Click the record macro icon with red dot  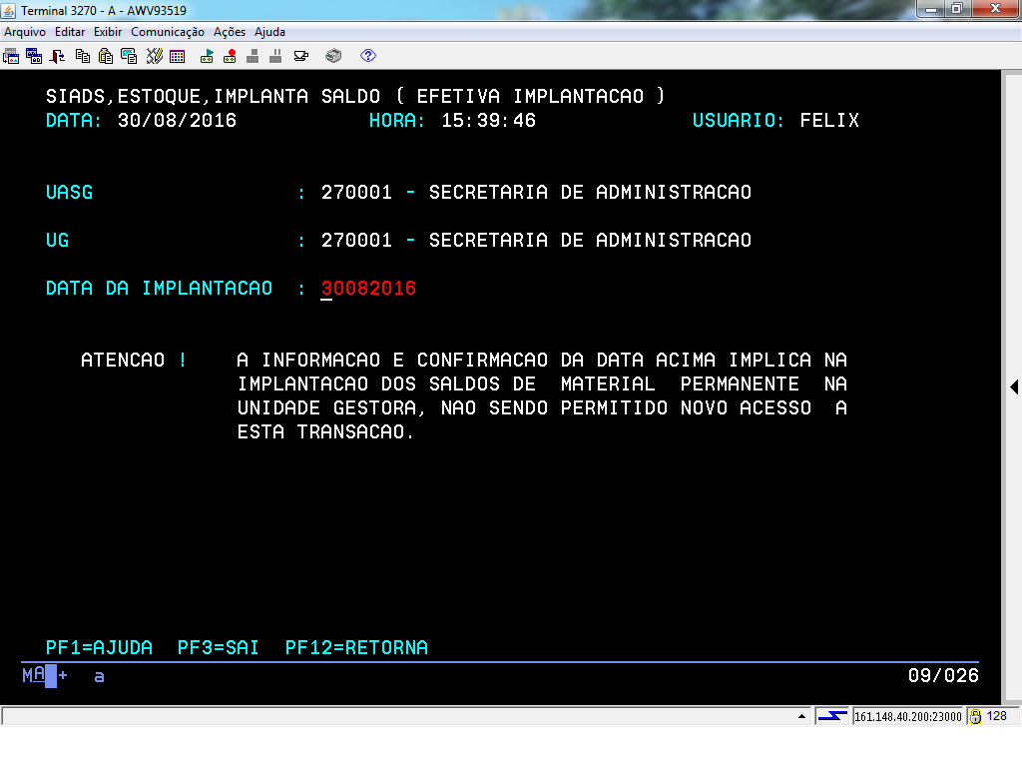tap(230, 56)
